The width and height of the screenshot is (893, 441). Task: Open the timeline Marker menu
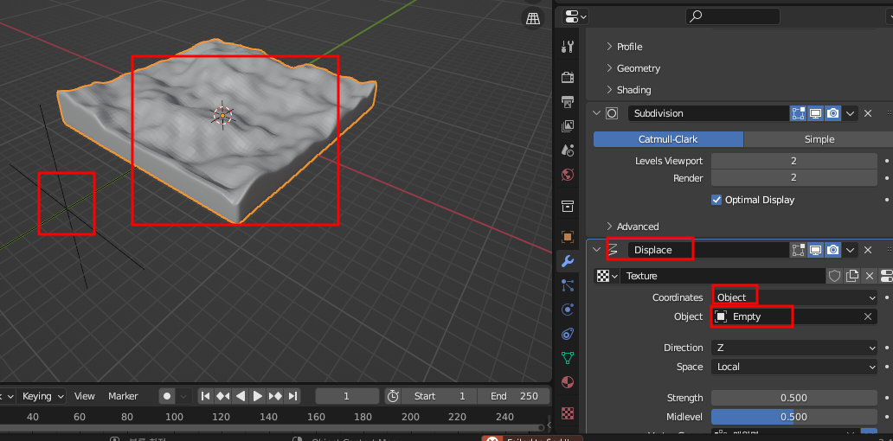click(x=123, y=396)
